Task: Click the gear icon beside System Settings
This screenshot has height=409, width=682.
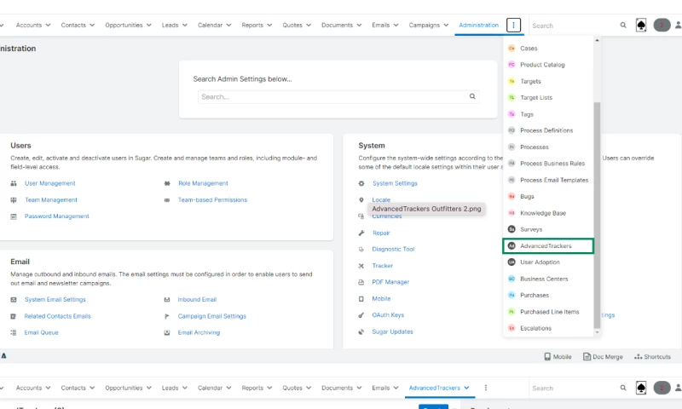Action: [361, 183]
